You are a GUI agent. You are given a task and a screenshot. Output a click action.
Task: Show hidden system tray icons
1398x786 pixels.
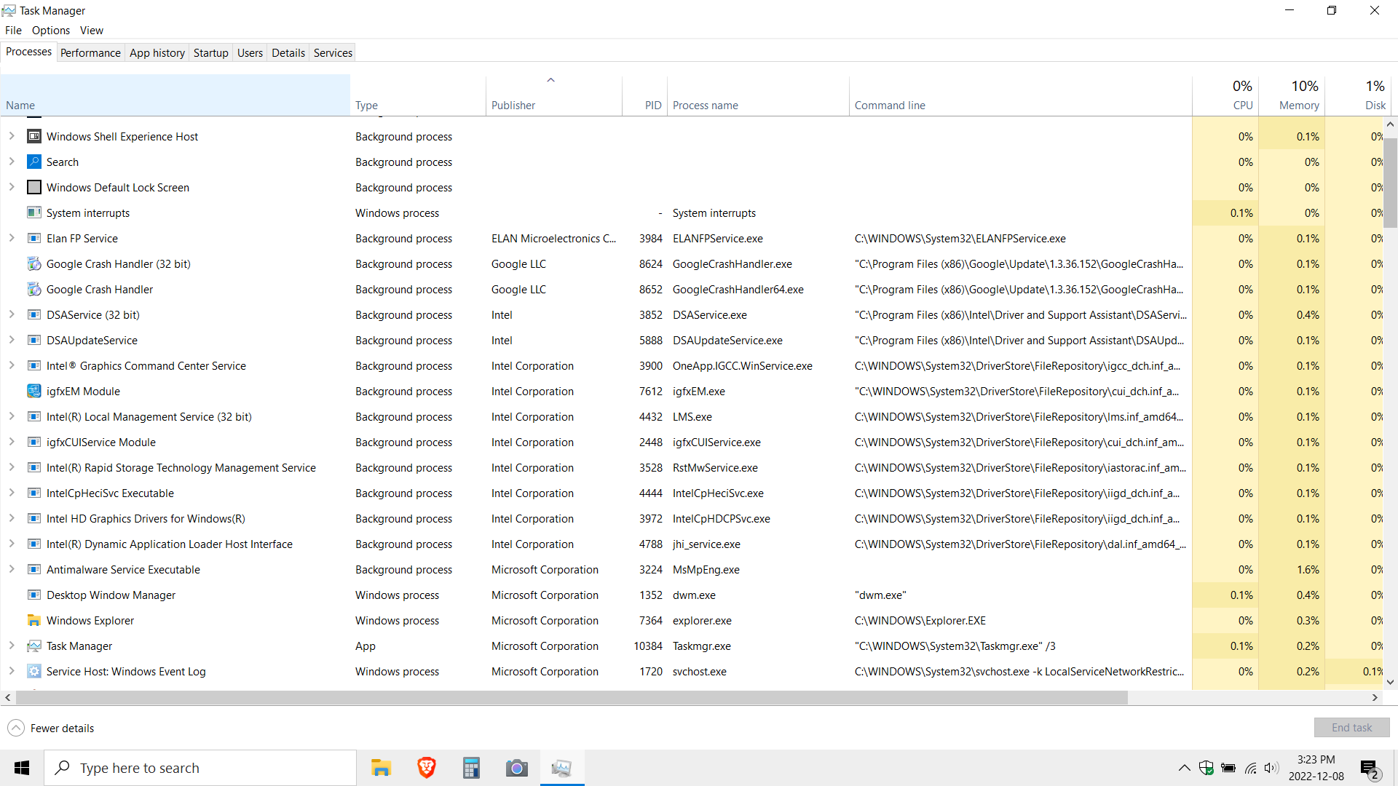1185,768
